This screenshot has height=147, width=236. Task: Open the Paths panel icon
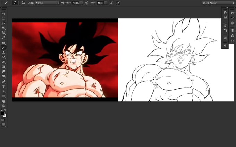(x=233, y=41)
